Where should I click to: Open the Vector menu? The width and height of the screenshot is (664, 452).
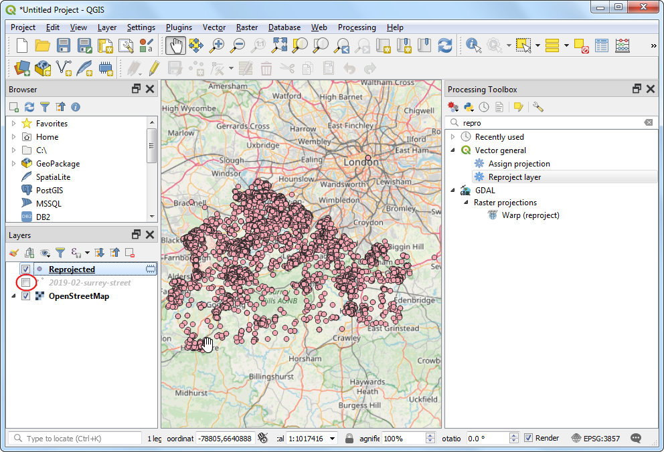[x=214, y=27]
